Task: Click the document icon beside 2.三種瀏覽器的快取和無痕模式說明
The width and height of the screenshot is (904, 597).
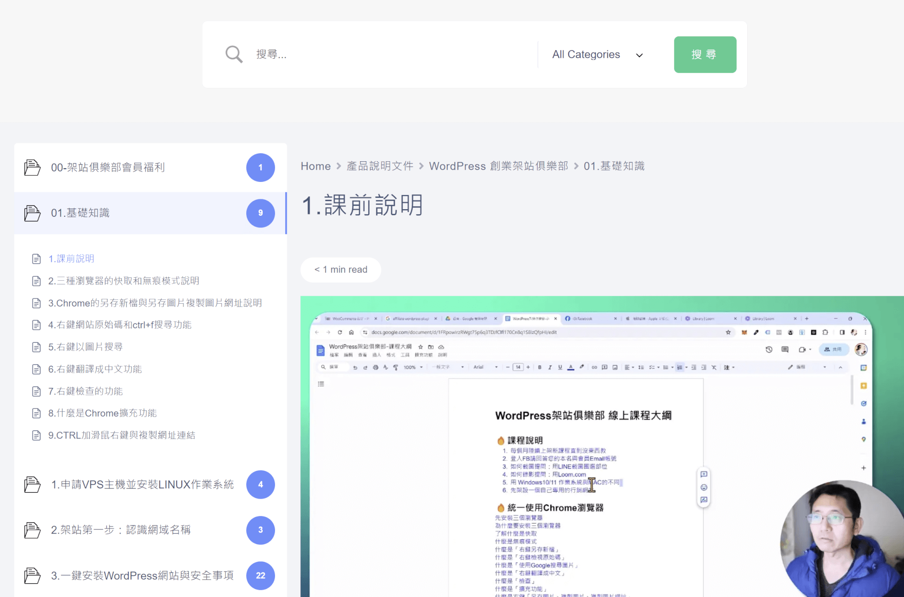Action: [36, 281]
